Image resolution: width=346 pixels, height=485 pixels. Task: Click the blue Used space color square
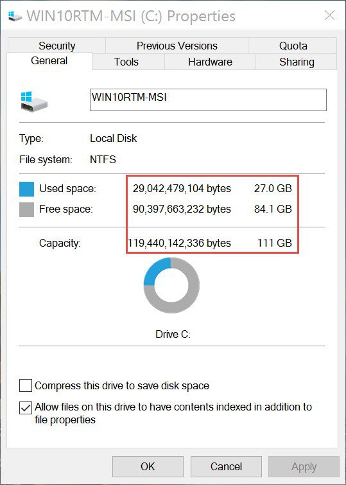point(26,189)
